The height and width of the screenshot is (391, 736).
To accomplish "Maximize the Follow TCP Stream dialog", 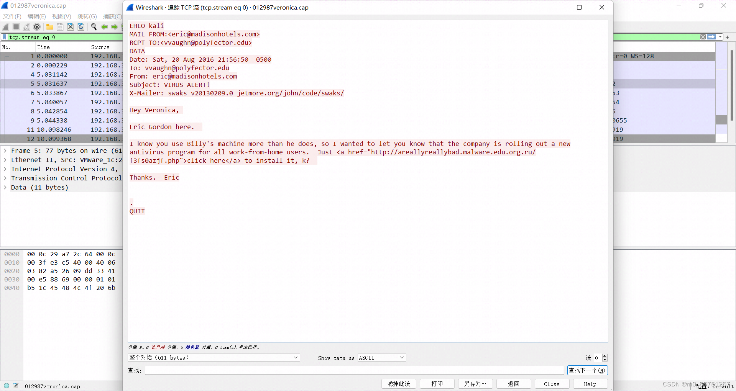I will pyautogui.click(x=579, y=7).
